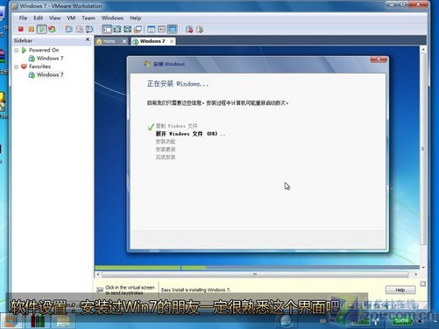This screenshot has height=329, width=439.
Task: Open the Snapshot Manager toolbar icon
Action: (x=89, y=29)
